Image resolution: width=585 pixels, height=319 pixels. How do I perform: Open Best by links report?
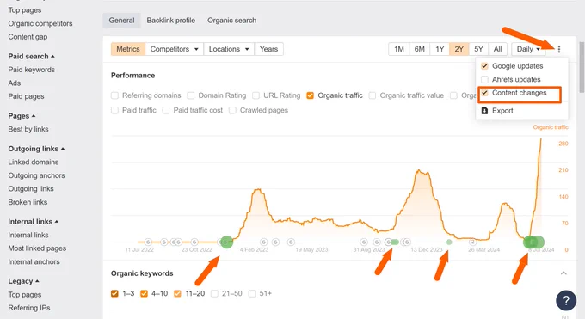tap(28, 129)
